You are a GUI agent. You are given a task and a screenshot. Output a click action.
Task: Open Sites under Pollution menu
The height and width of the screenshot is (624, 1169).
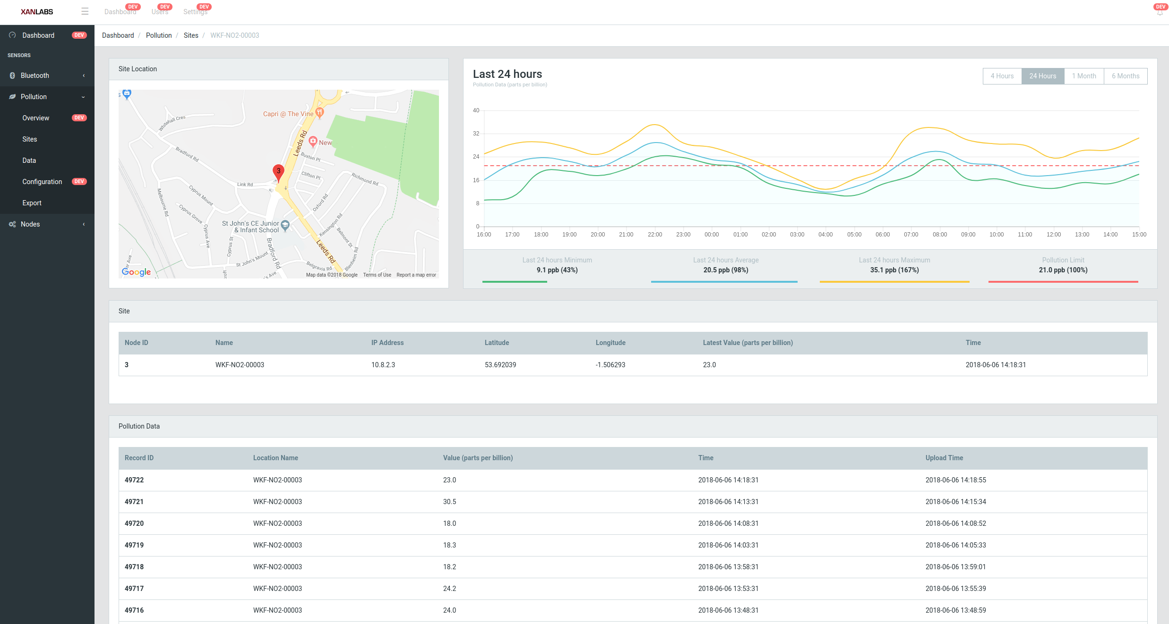[30, 139]
